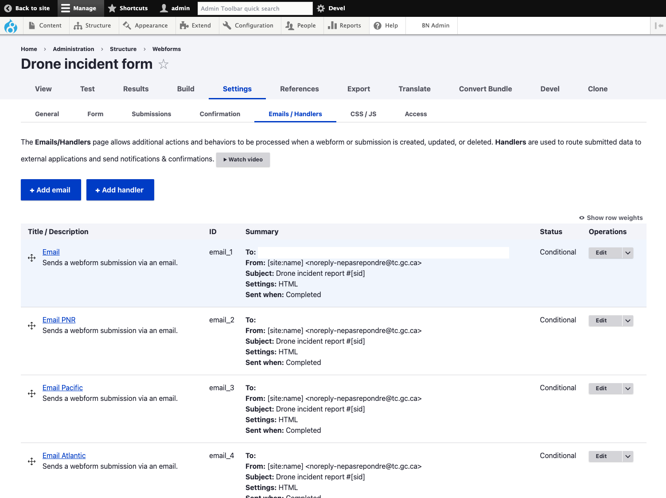Screen dimensions: 666x498
Task: Open the Confirmation settings subtab
Action: [x=220, y=114]
